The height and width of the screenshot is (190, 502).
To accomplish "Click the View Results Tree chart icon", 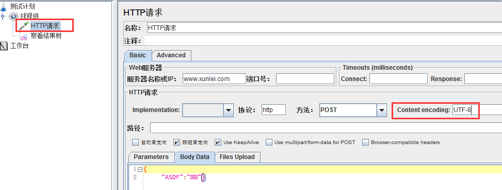I will [x=24, y=36].
